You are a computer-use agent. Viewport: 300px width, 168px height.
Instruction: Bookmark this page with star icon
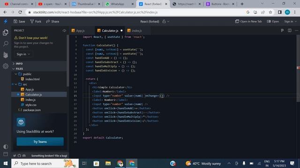[270, 12]
